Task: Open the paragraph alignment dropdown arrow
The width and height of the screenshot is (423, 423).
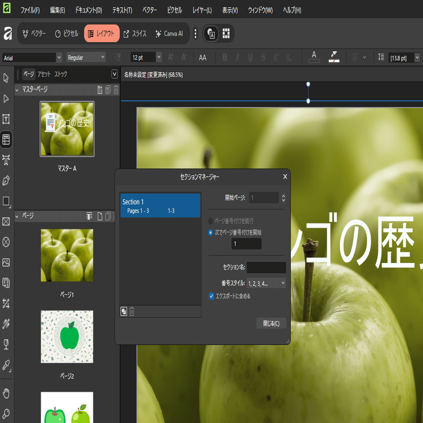Action: (x=364, y=58)
